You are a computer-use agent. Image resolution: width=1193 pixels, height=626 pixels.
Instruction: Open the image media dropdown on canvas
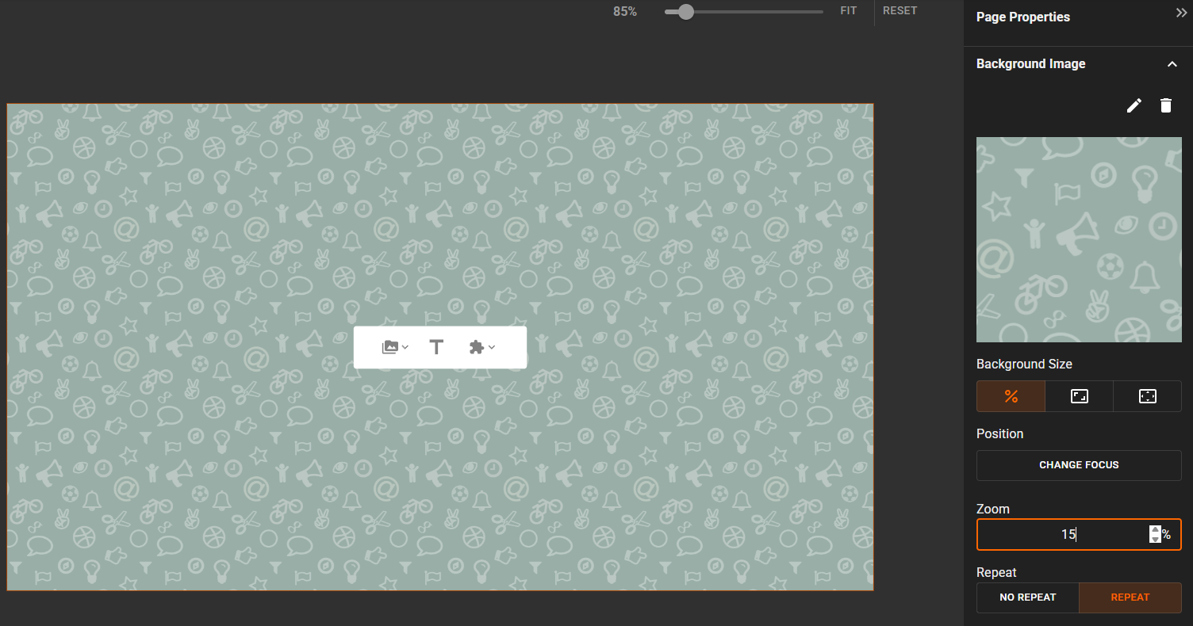[x=395, y=347]
